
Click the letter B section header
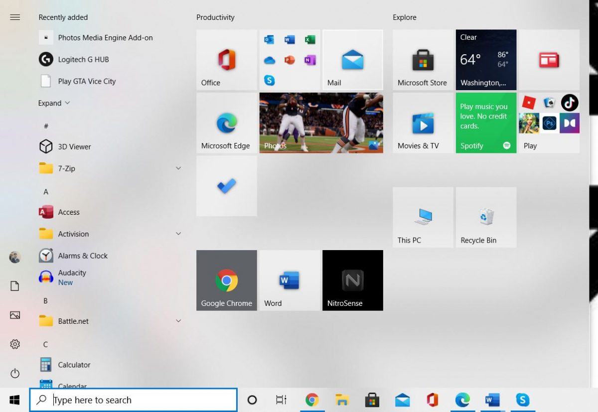coord(45,301)
